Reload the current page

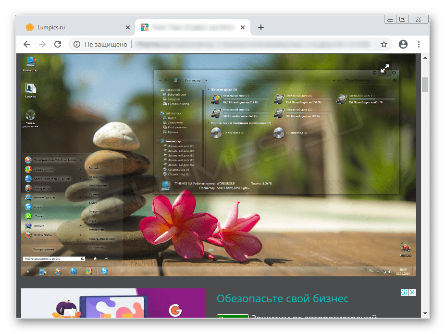point(58,44)
